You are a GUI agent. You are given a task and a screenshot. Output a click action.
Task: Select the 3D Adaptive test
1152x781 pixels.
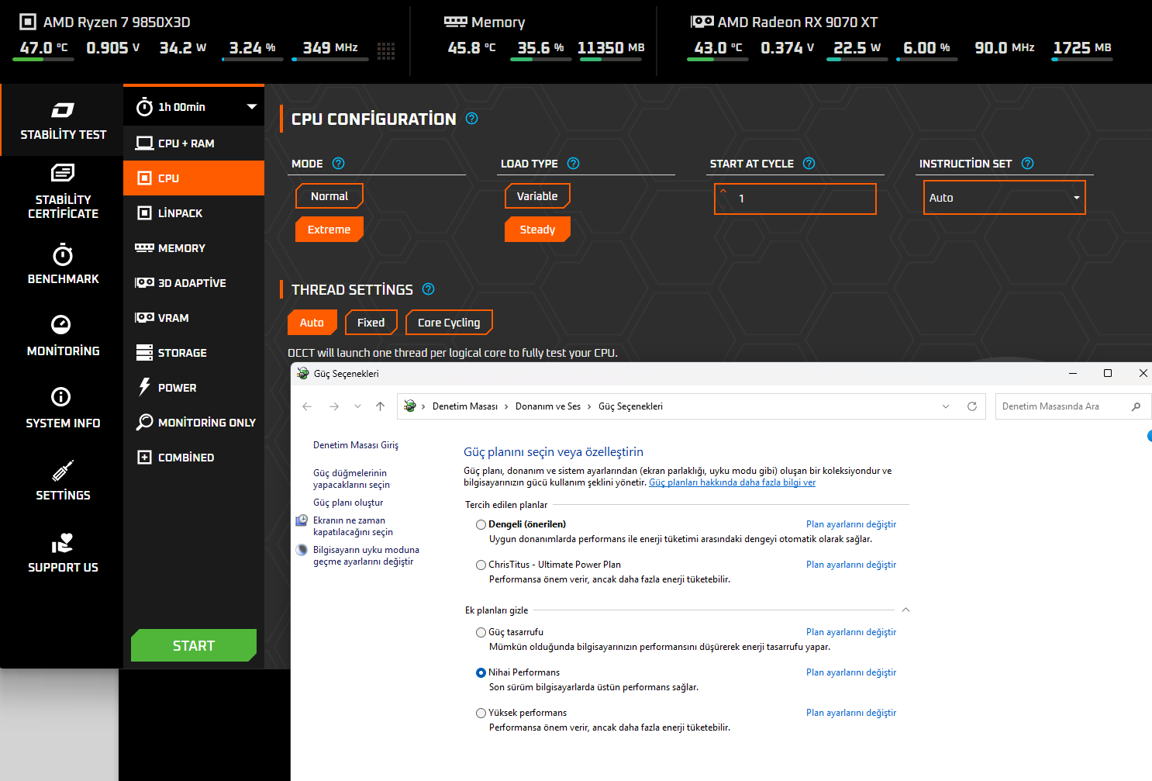pyautogui.click(x=194, y=283)
